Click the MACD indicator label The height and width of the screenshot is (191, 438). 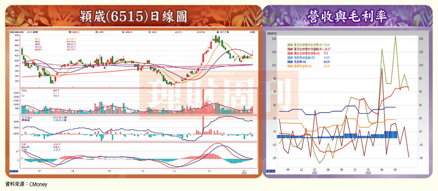click(x=24, y=147)
